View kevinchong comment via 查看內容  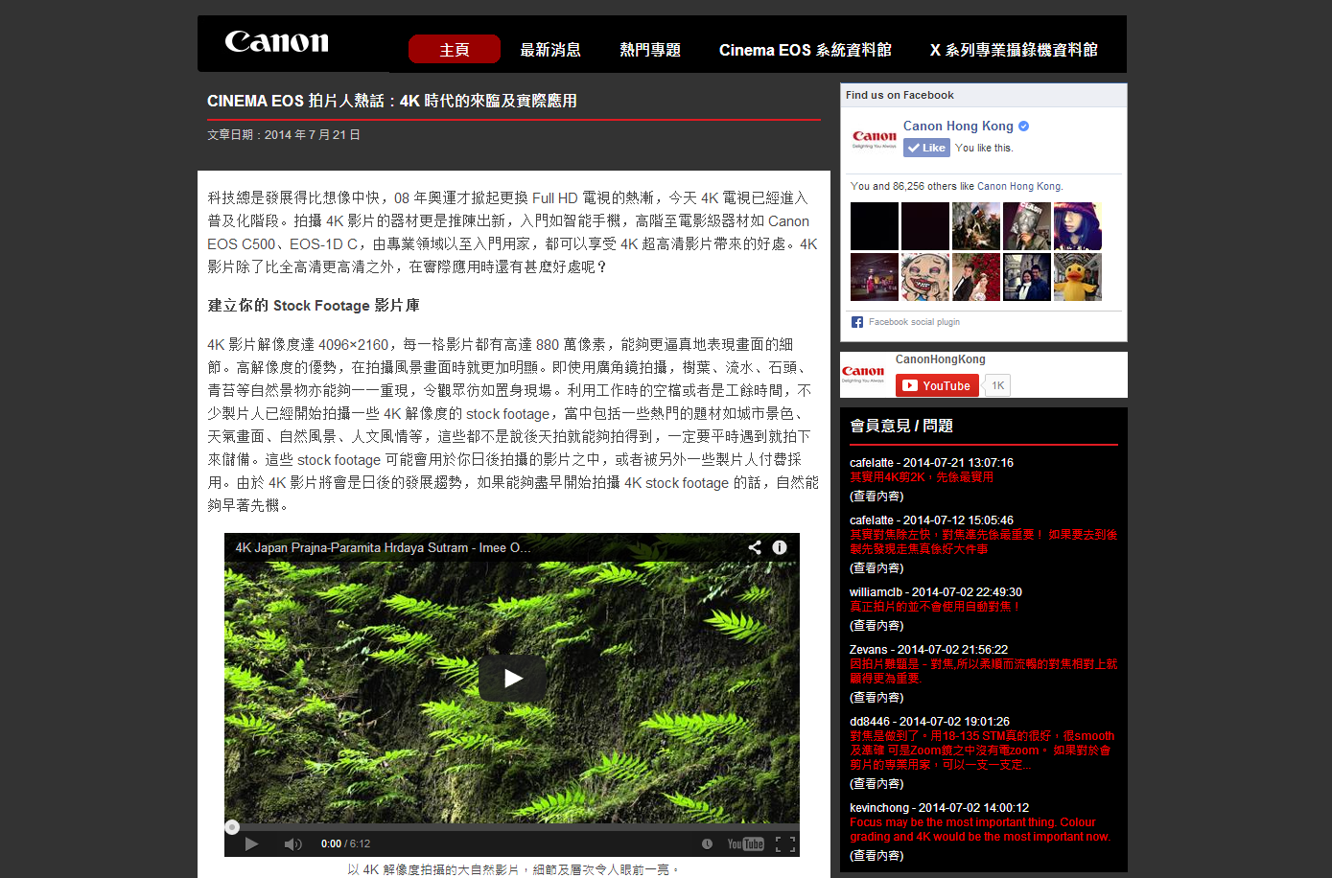pyautogui.click(x=876, y=856)
